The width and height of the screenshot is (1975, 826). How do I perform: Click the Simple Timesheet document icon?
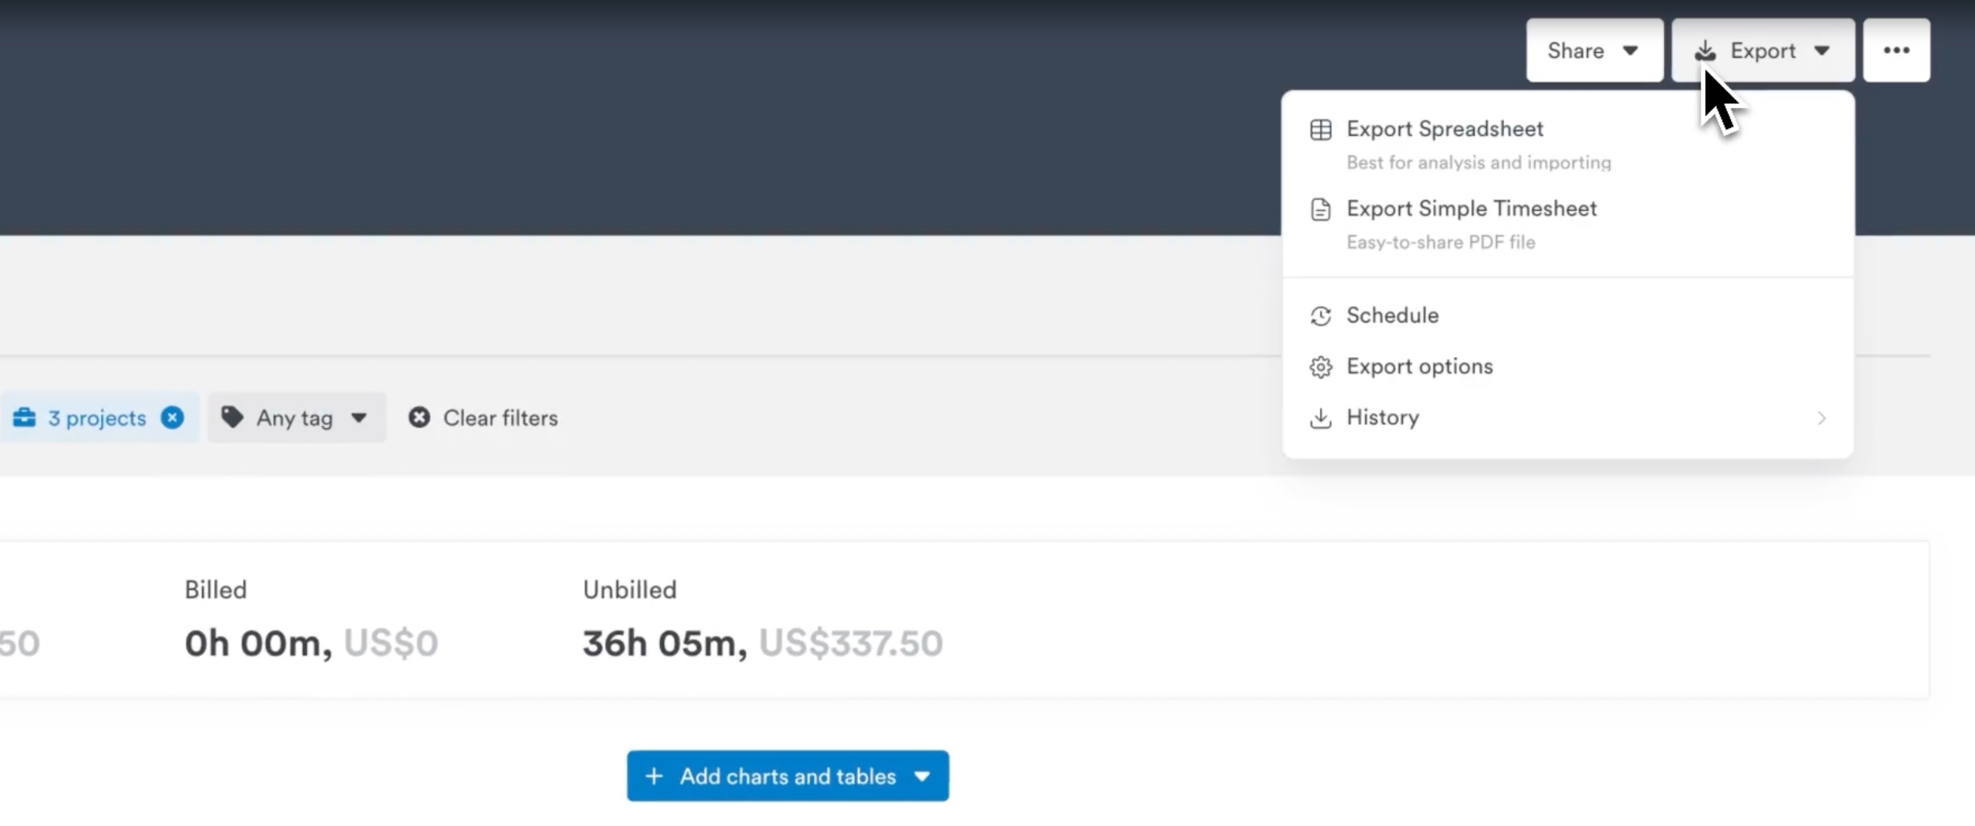coord(1320,209)
